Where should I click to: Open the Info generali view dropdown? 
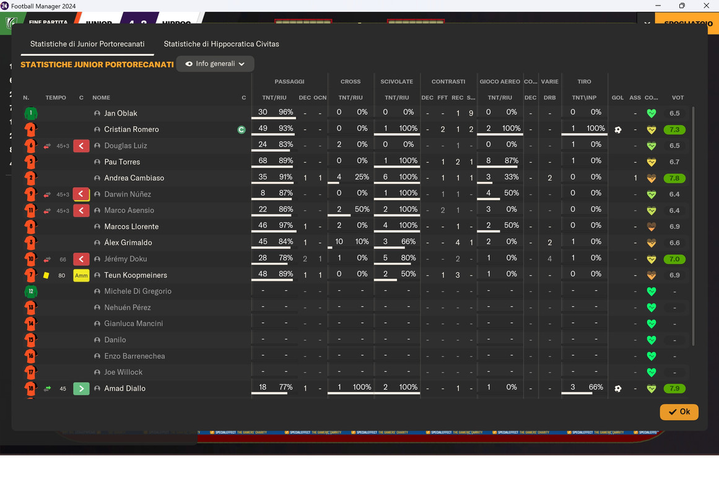tap(215, 64)
